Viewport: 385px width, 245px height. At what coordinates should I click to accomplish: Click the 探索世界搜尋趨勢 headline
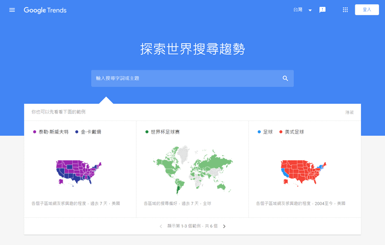(192, 49)
